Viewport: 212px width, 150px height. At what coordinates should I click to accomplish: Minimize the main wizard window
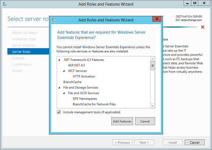pos(187,3)
